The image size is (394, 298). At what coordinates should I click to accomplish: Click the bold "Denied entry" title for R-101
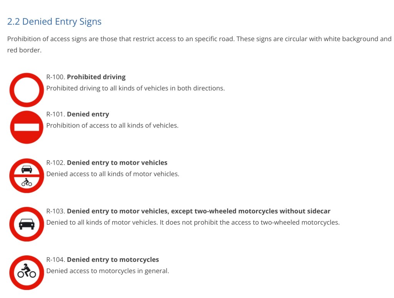pos(88,114)
